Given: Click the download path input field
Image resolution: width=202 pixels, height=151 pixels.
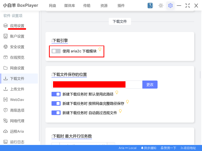Looking at the screenshot, I should pos(97,85).
